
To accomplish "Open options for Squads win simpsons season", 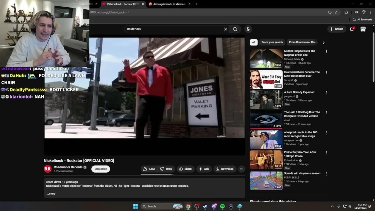I will (x=327, y=174).
